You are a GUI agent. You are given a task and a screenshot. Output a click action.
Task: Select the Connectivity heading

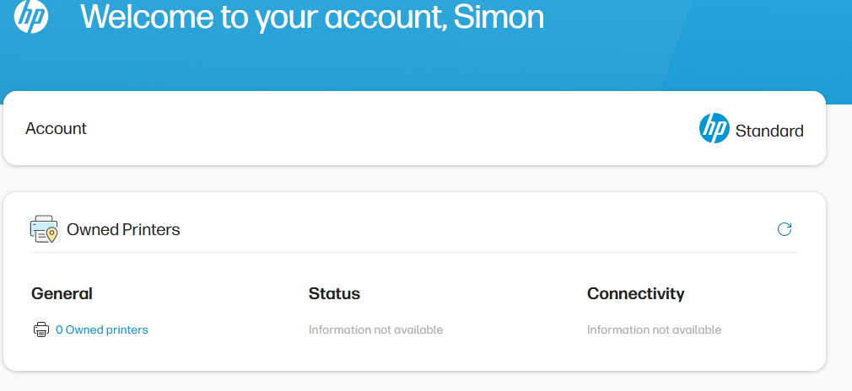pos(635,294)
